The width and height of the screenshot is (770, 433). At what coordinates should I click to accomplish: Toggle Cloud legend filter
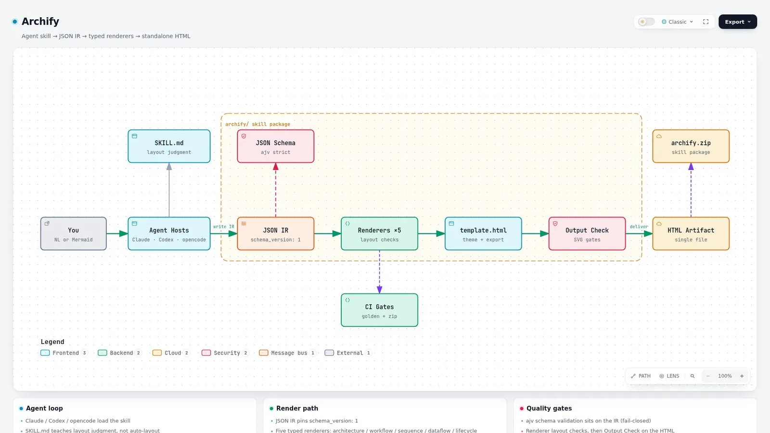point(171,353)
